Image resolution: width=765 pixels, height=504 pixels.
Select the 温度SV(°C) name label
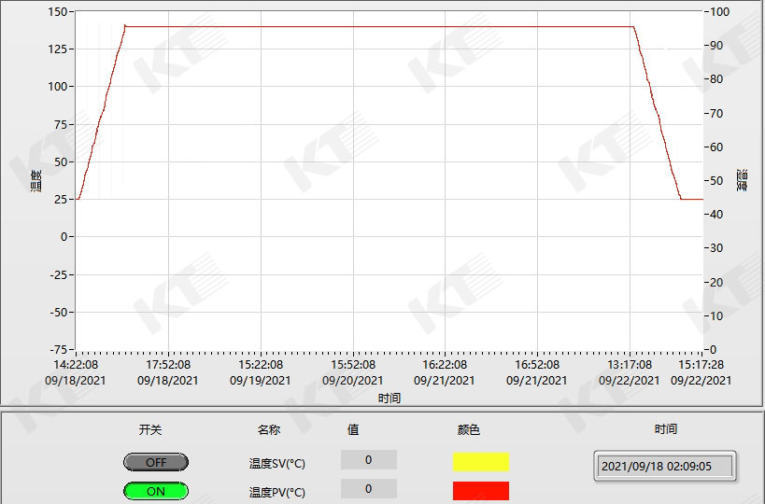277,463
